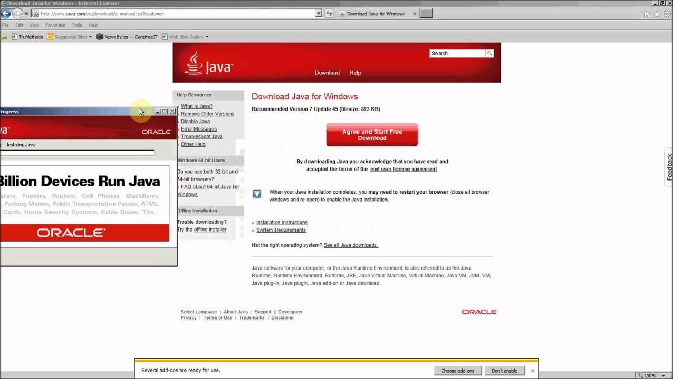This screenshot has width=673, height=379.
Task: Open the Privacy footer link
Action: (x=189, y=318)
